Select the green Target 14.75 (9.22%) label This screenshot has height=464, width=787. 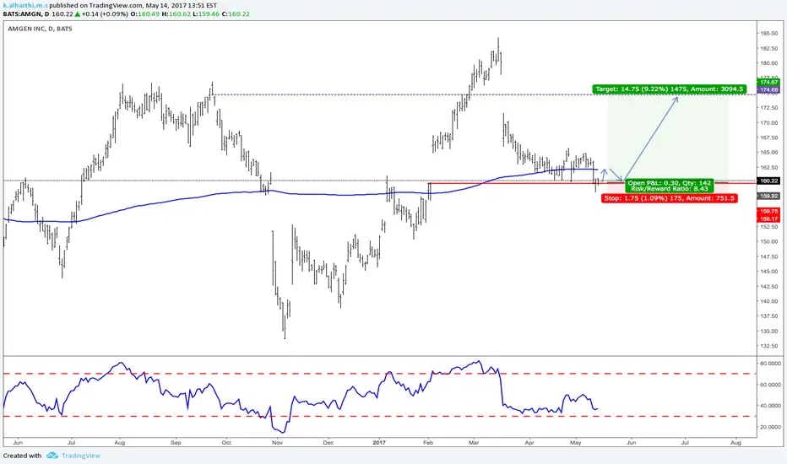click(669, 89)
